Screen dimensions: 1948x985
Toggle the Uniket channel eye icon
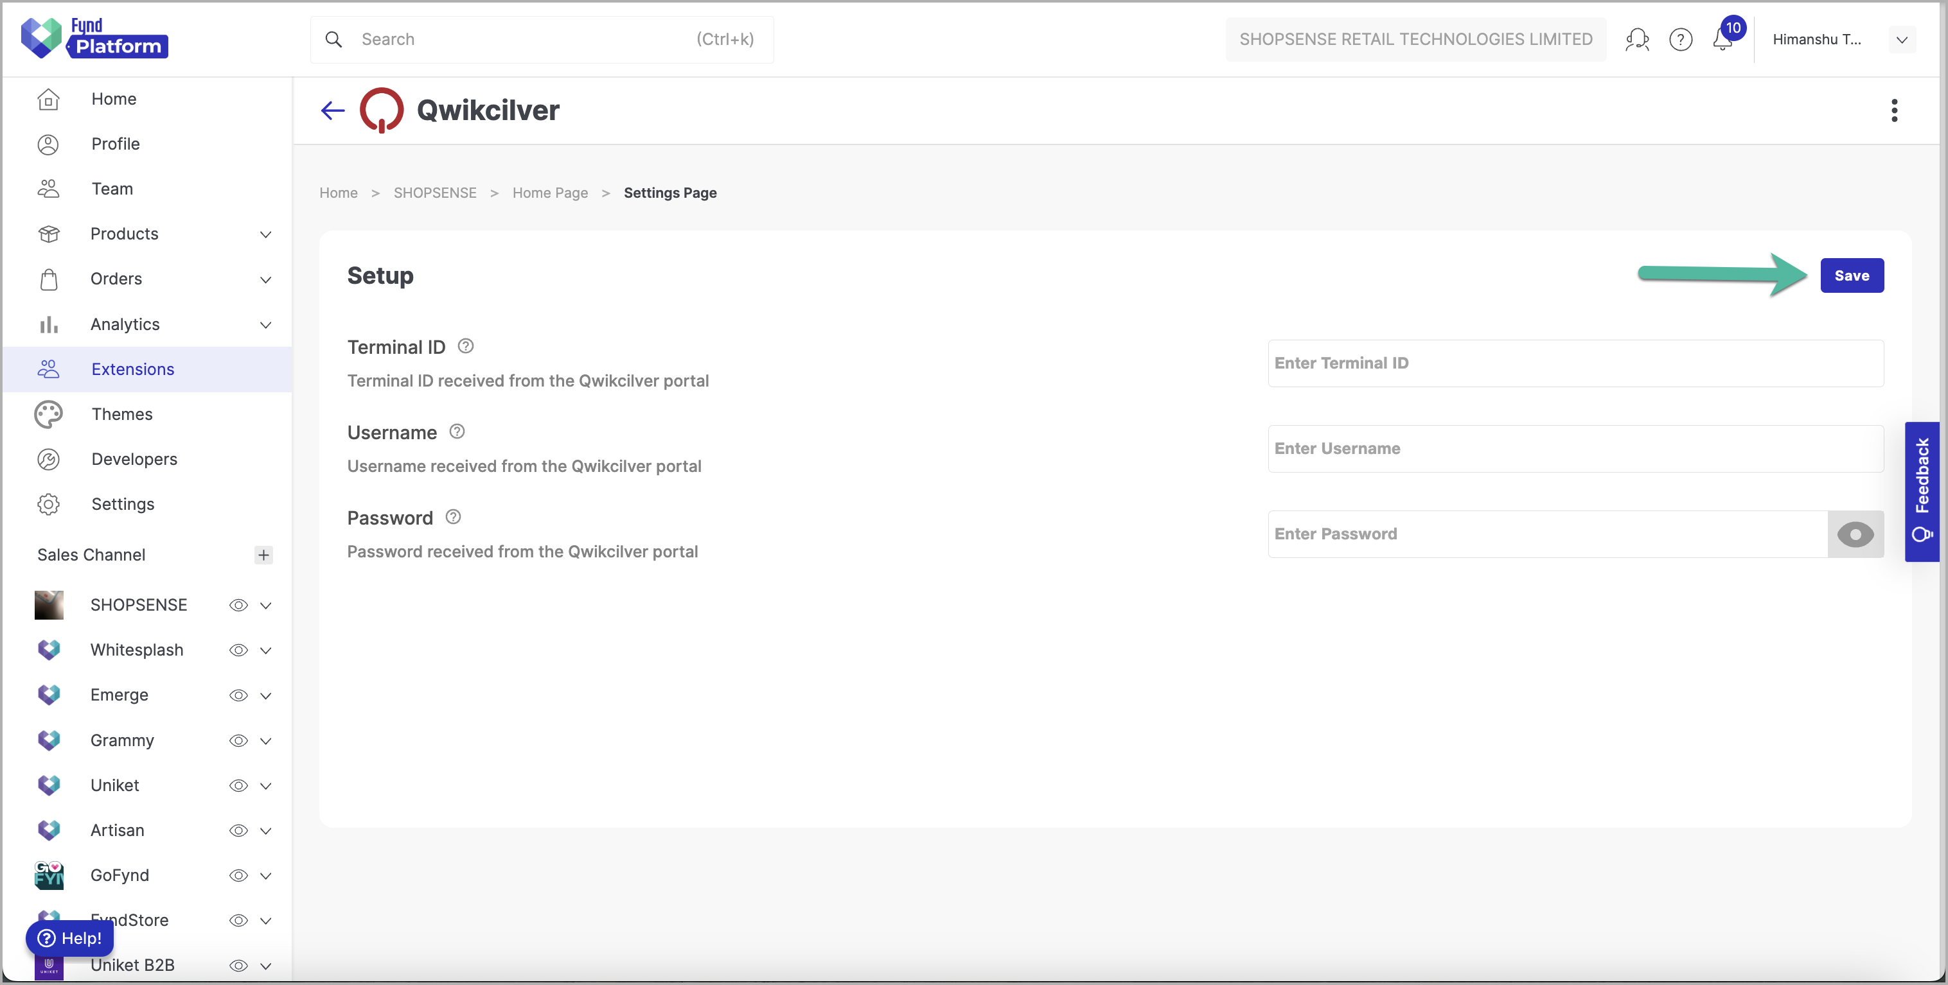(238, 785)
